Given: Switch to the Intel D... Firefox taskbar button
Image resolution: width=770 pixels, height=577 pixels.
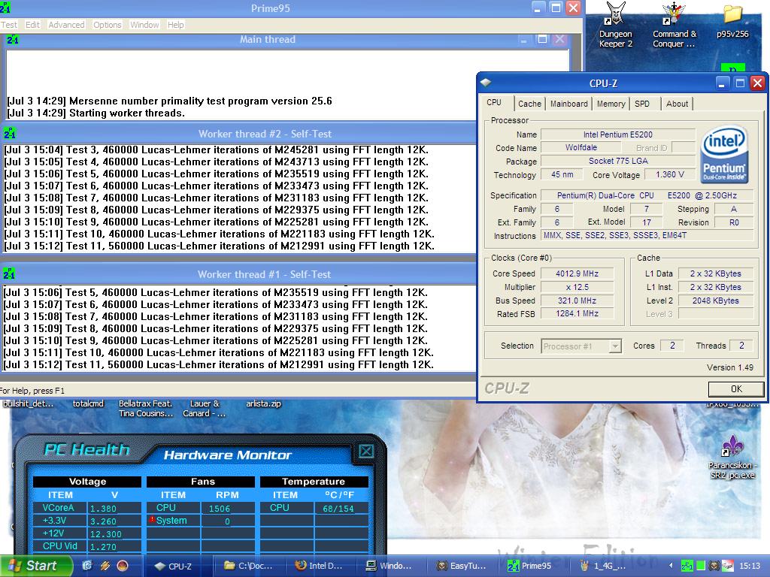Looking at the screenshot, I should coord(320,566).
